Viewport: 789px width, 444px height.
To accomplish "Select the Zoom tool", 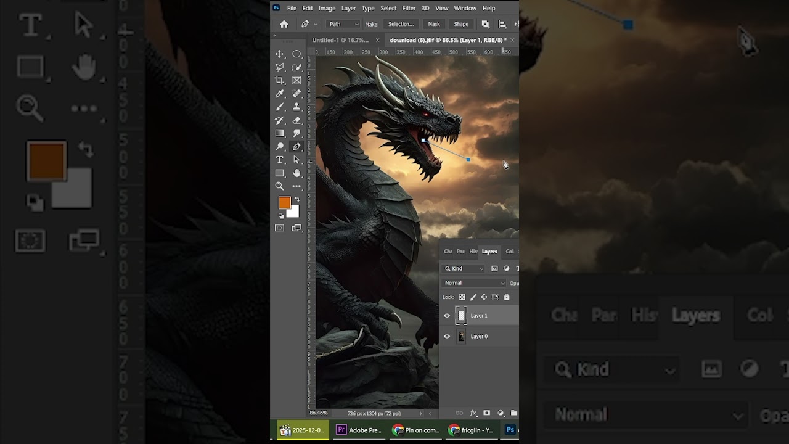I will 280,186.
